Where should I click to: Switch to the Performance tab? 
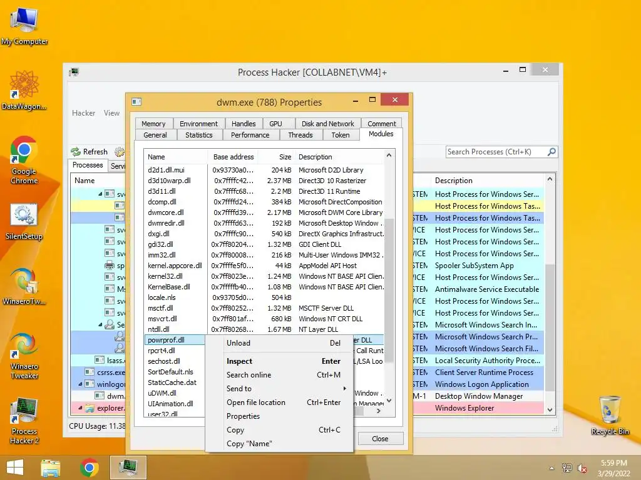click(x=250, y=135)
